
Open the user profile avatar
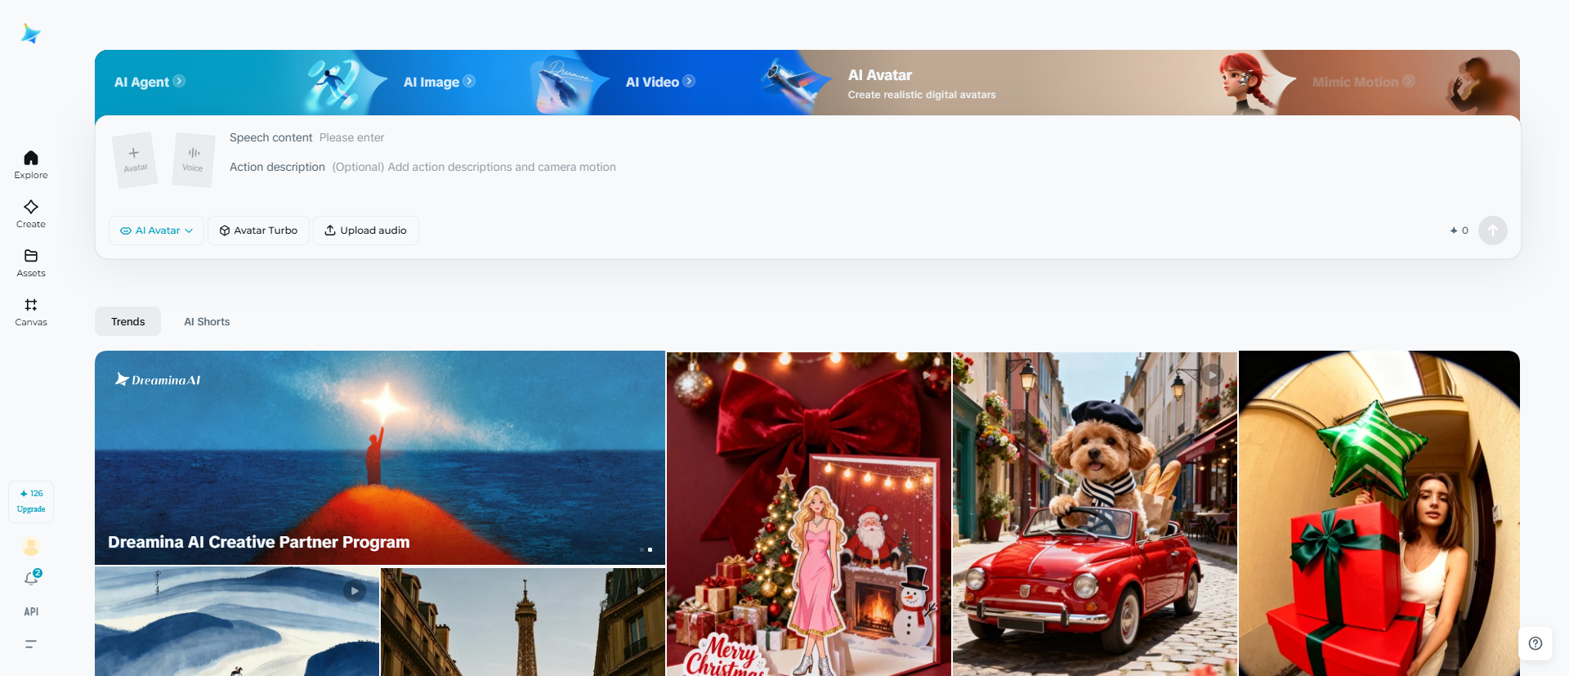point(31,547)
